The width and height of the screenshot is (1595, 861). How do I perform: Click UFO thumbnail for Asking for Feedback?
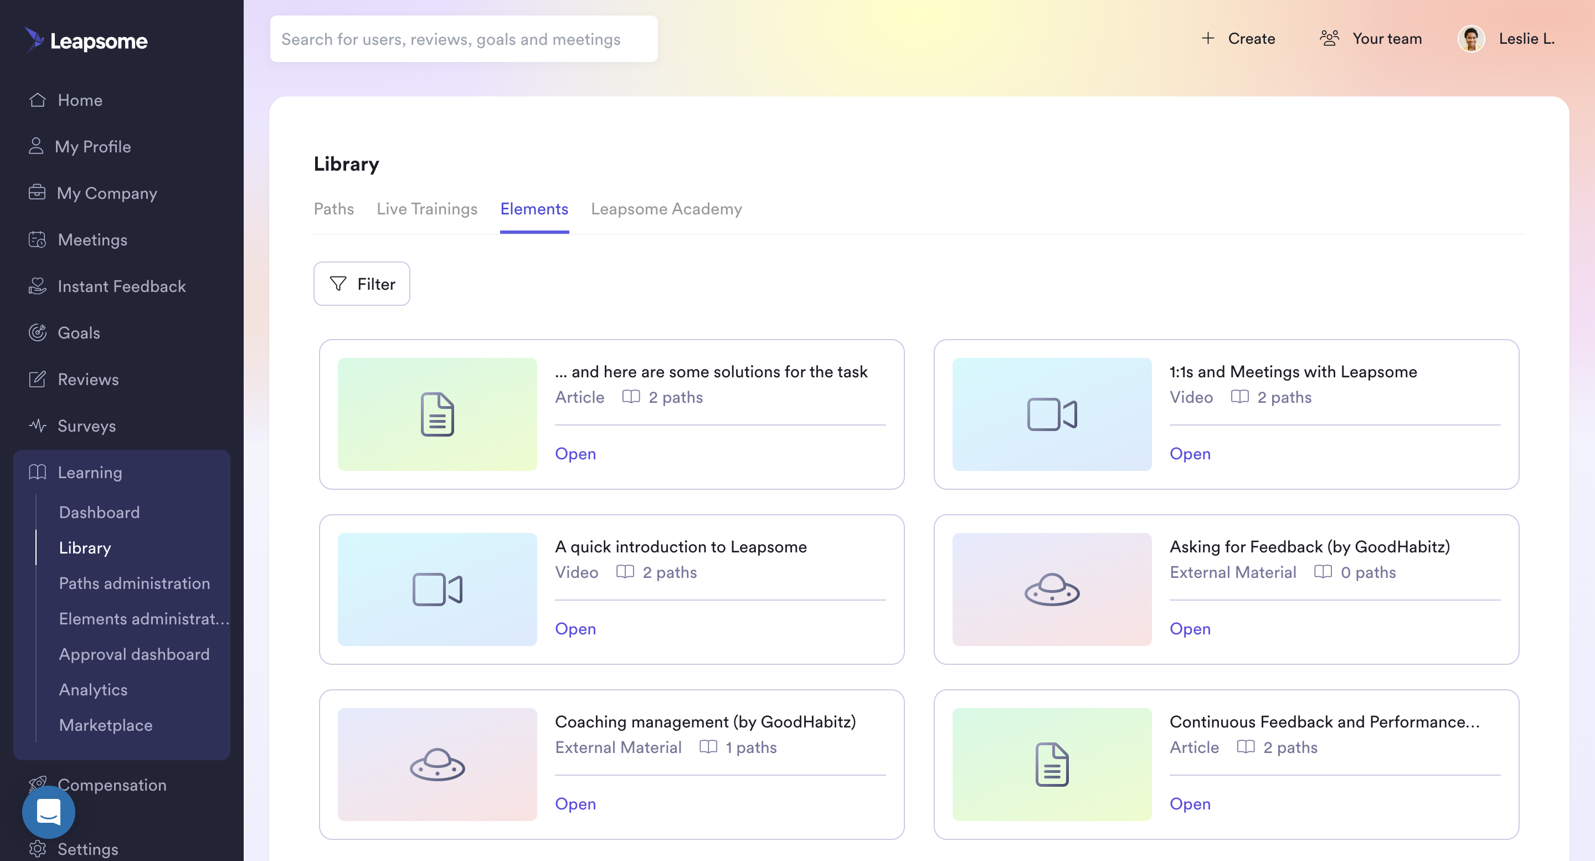[x=1051, y=589]
